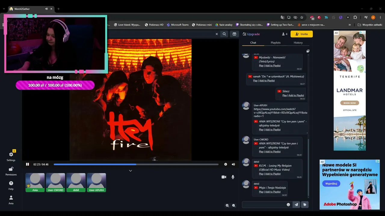Screen dimensions: 385x216
Task: Open Help in the sidebar
Action: coord(11,185)
